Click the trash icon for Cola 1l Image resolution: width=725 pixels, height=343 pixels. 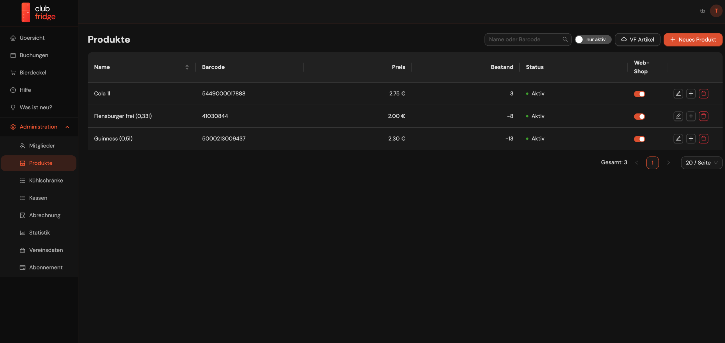click(703, 94)
